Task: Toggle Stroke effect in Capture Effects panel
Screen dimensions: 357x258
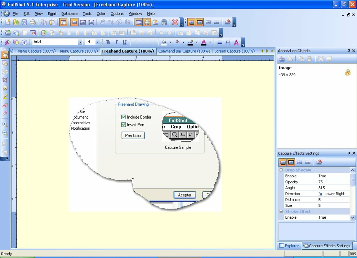Action: (291, 162)
